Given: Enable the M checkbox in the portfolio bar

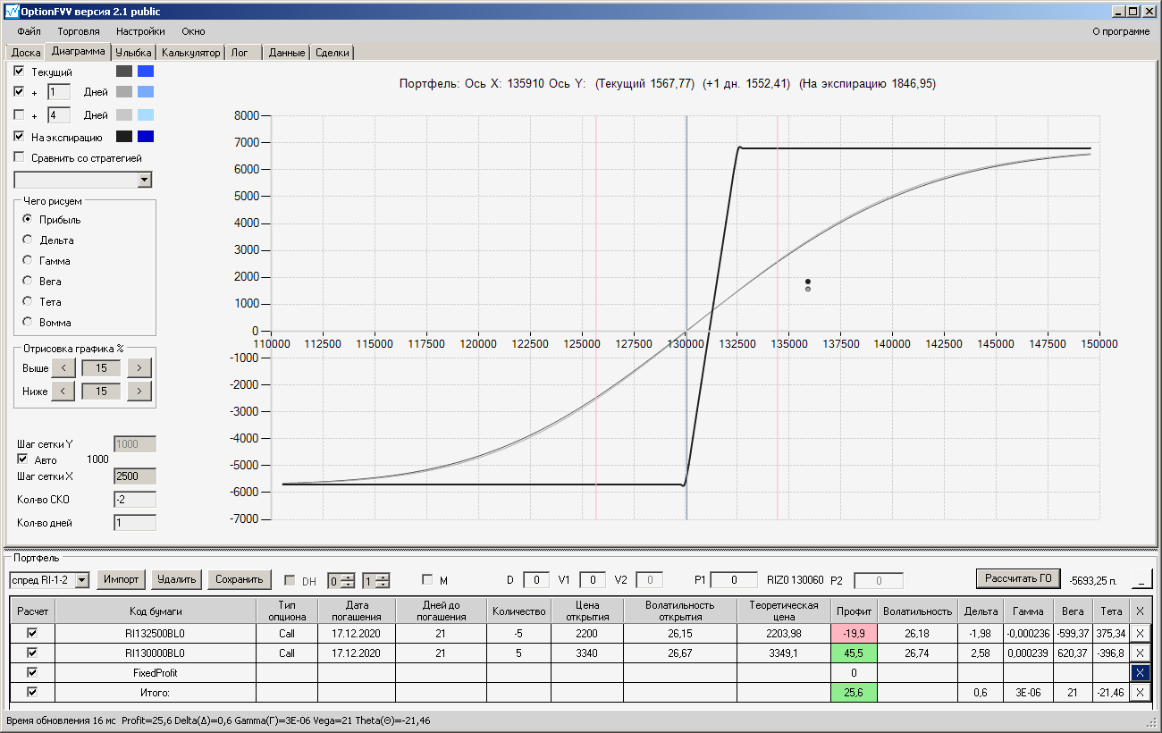Looking at the screenshot, I should (427, 580).
